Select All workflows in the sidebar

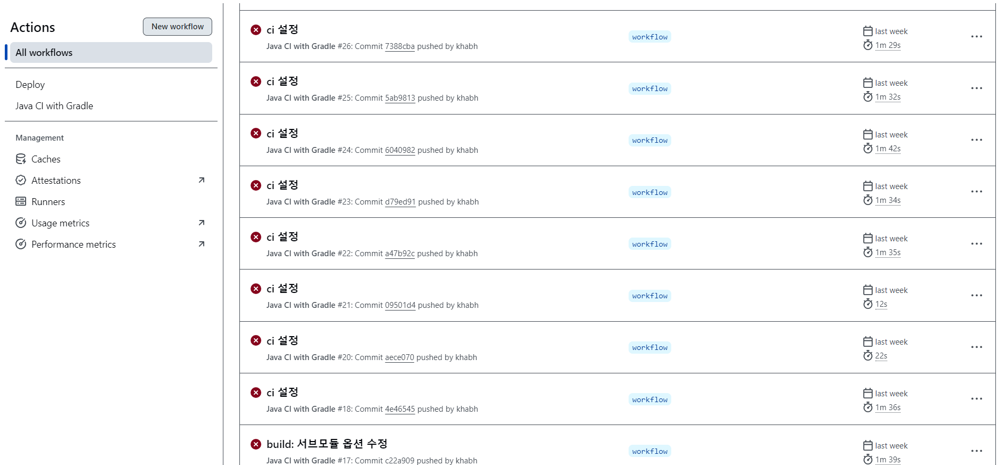click(x=111, y=52)
